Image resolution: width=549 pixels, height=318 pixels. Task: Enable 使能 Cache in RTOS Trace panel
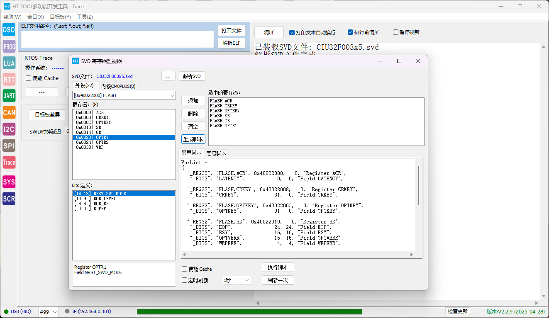click(x=42, y=78)
